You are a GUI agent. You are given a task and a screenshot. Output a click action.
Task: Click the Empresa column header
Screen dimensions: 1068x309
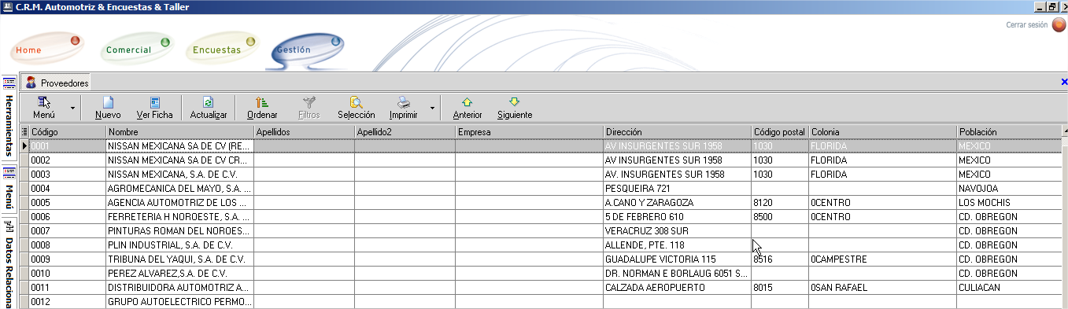529,132
